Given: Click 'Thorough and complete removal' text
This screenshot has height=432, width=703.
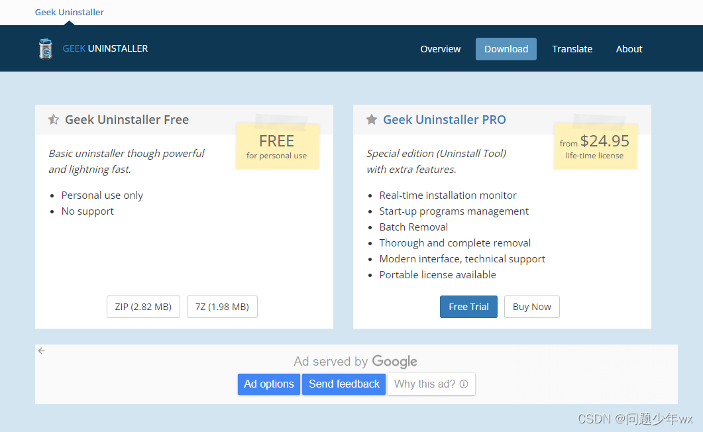Looking at the screenshot, I should coord(455,243).
